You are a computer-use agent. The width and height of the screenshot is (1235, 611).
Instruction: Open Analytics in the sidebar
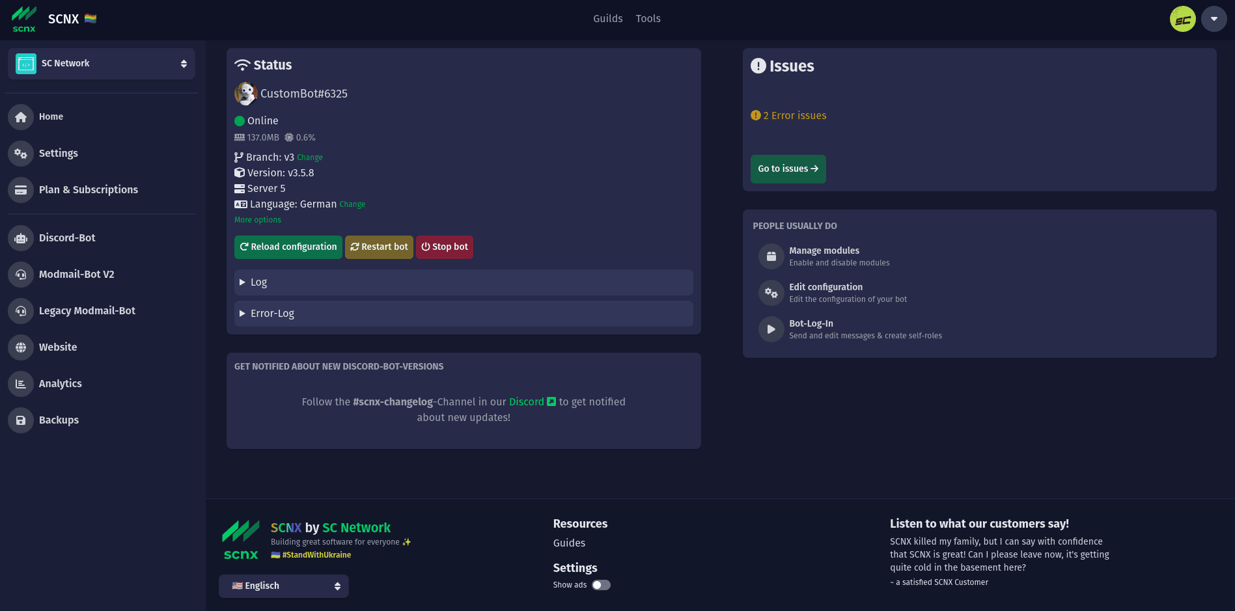point(61,383)
